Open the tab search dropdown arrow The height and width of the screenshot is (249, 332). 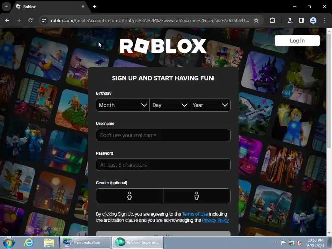[x=6, y=6]
